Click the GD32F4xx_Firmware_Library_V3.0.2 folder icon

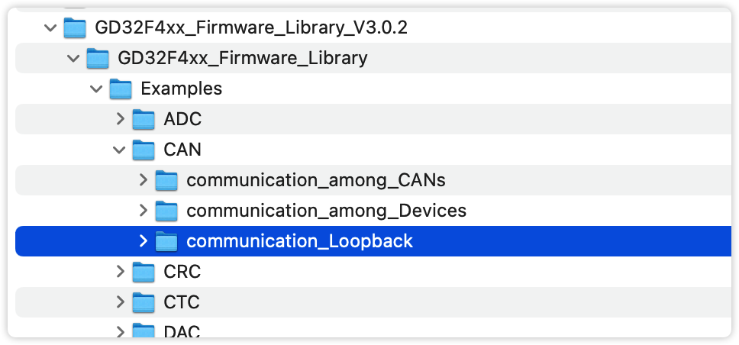coord(75,28)
